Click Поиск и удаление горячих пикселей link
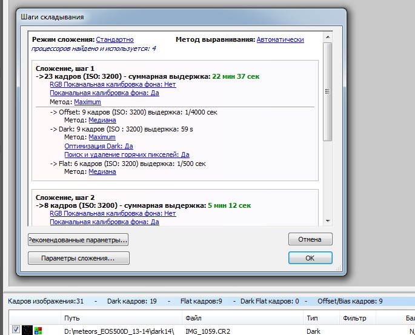This screenshot has width=415, height=335. point(127,154)
